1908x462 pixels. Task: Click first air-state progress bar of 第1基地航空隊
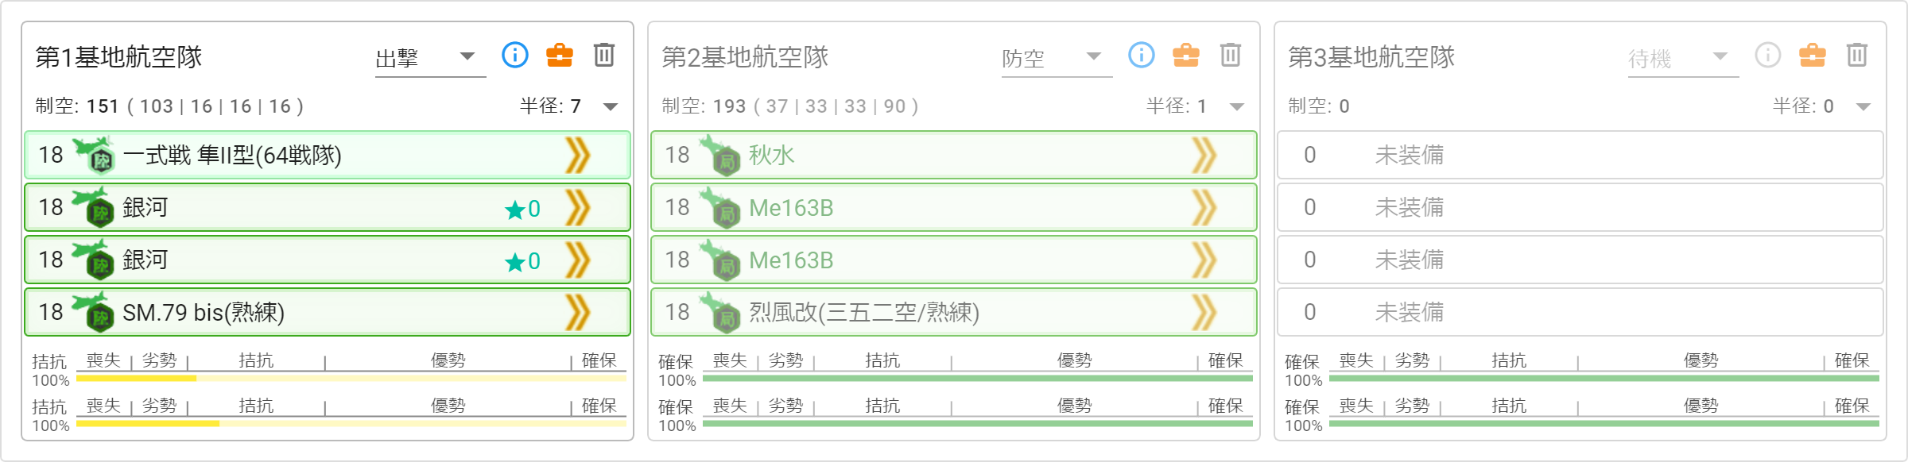click(x=351, y=379)
